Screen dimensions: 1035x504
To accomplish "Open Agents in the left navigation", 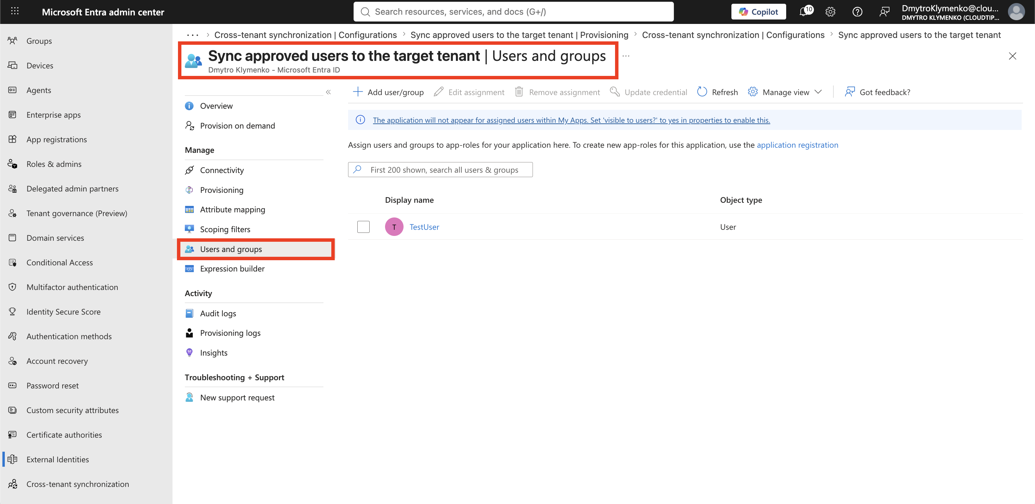I will pyautogui.click(x=39, y=90).
